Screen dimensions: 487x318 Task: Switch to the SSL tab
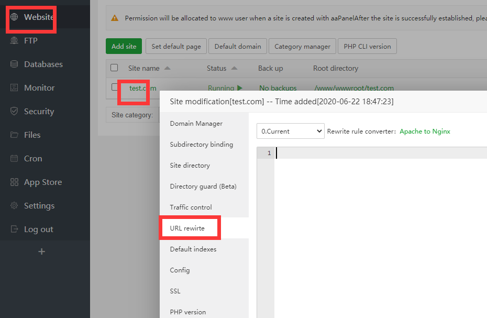(175, 291)
